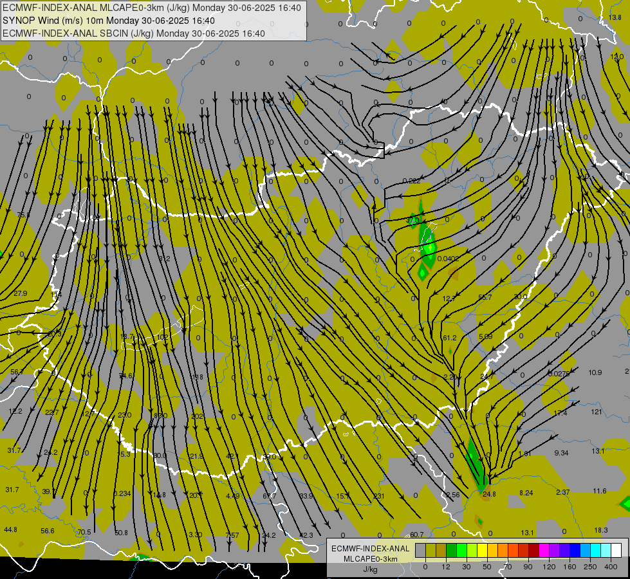
Task: Click the map value 18.3
Action: point(601,530)
